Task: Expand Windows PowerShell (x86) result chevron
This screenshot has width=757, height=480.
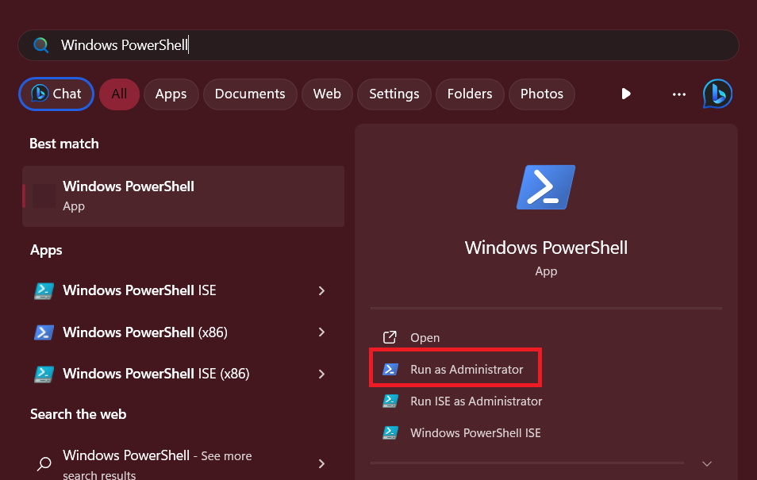Action: 321,332
